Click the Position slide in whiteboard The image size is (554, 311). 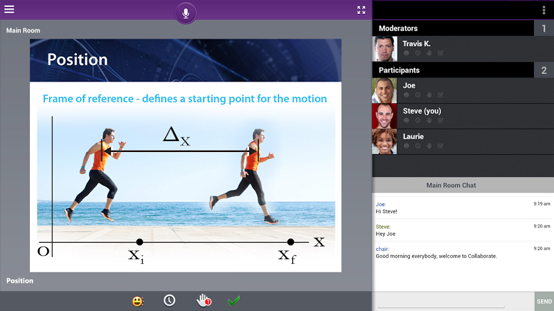(186, 155)
